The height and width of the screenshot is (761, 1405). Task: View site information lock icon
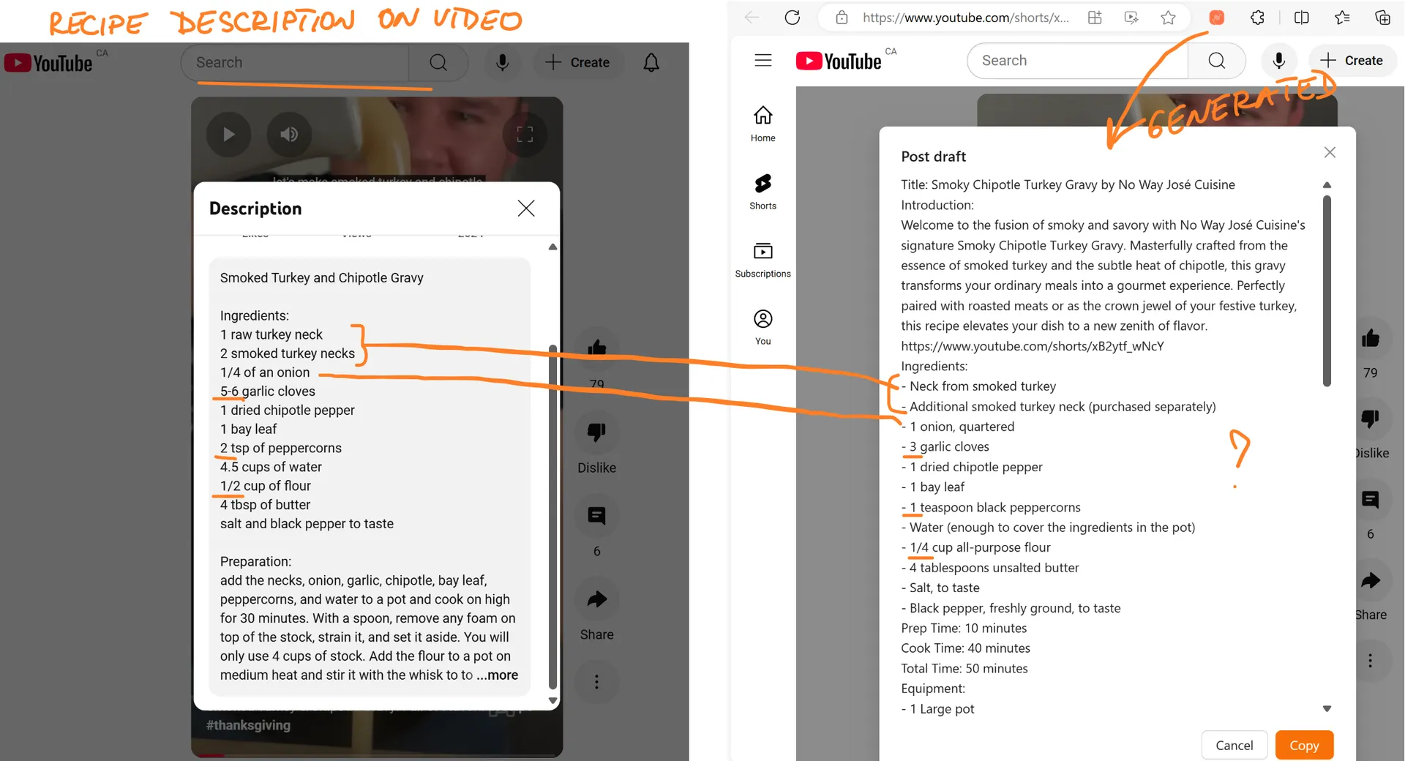(x=842, y=18)
